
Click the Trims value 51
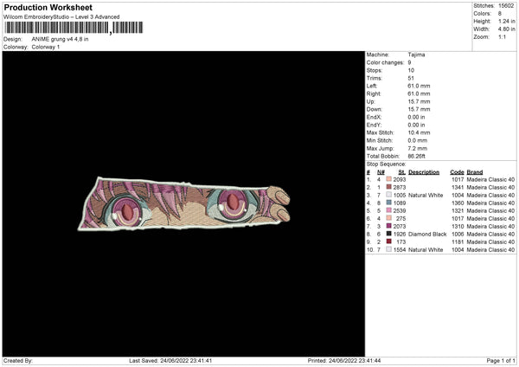coord(411,78)
